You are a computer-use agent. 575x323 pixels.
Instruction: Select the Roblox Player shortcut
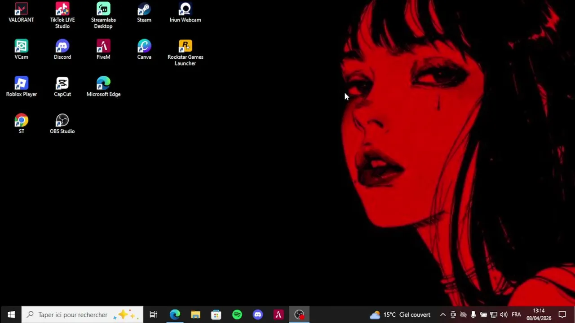21,87
